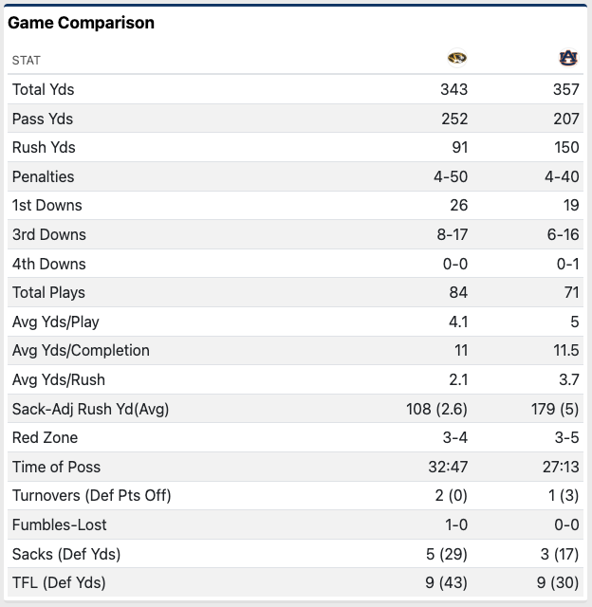This screenshot has height=607, width=592.
Task: Click the Missouri Tigers team logo
Action: (457, 59)
